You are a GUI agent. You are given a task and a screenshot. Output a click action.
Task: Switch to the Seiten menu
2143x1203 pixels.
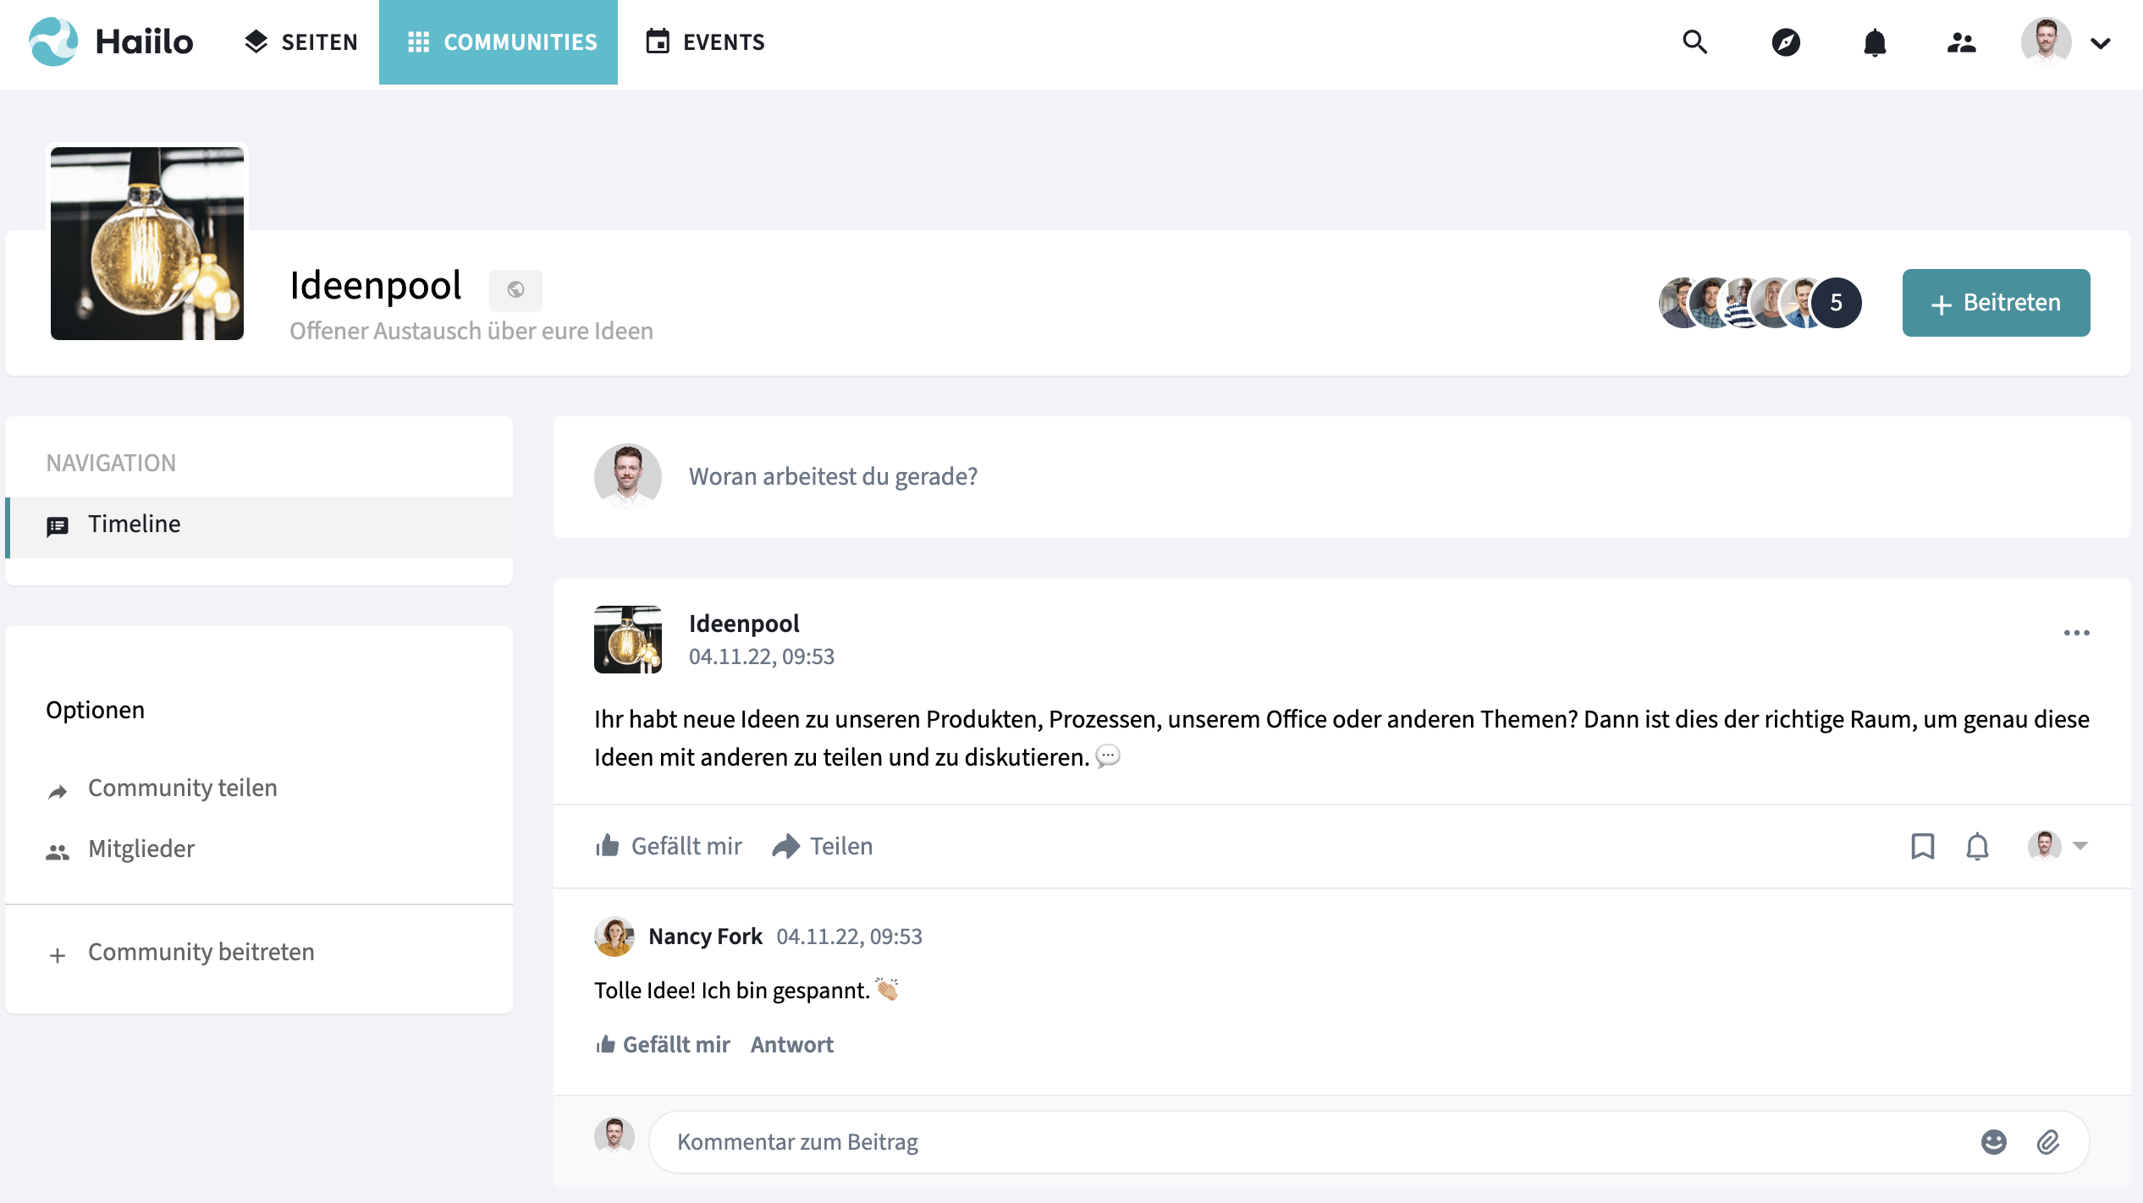pyautogui.click(x=301, y=42)
